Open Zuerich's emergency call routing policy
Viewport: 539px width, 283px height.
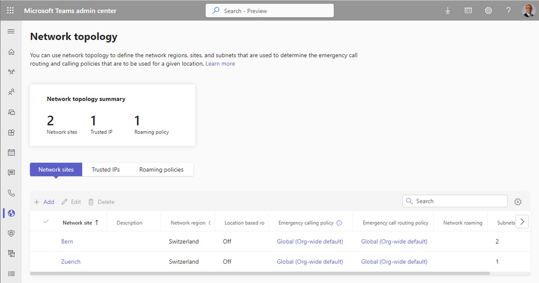click(x=395, y=261)
